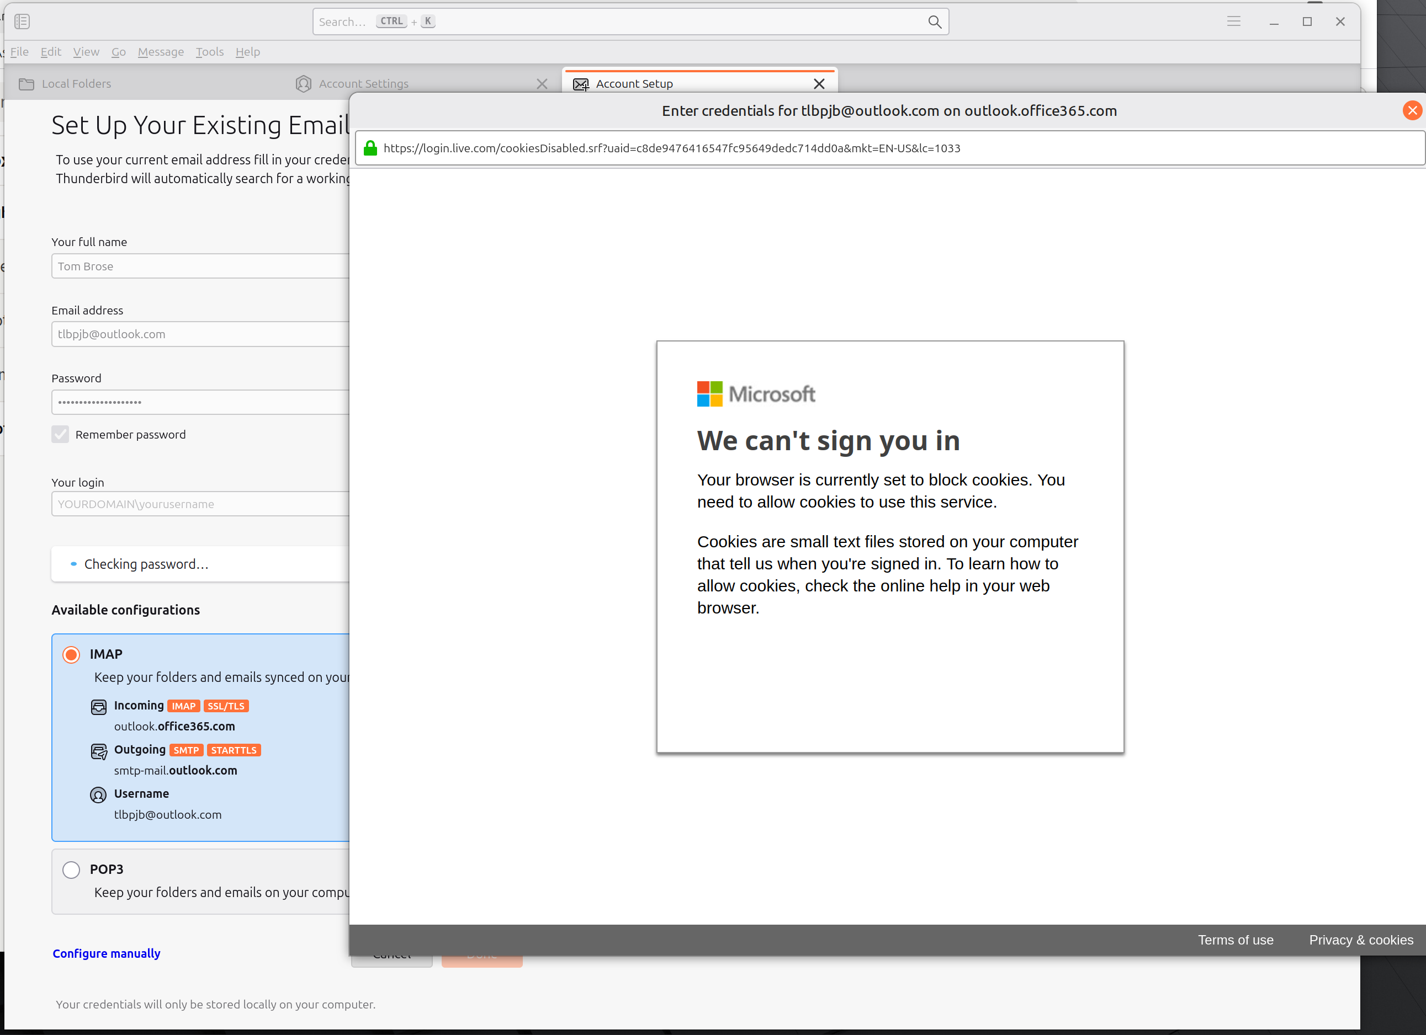Select the IMAP radio button
The width and height of the screenshot is (1426, 1035).
point(71,654)
